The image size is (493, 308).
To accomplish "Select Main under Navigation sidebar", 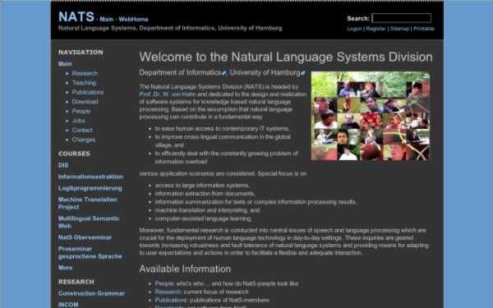I will (65, 64).
